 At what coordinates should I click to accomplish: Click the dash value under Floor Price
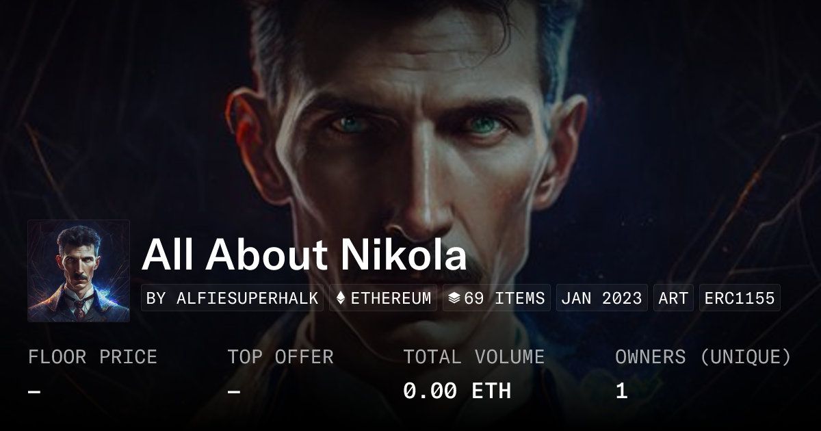point(34,391)
